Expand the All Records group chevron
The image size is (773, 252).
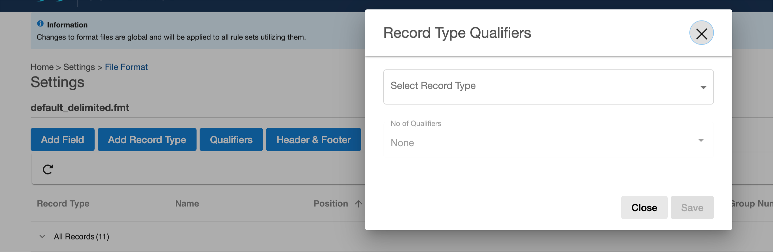[x=42, y=236]
